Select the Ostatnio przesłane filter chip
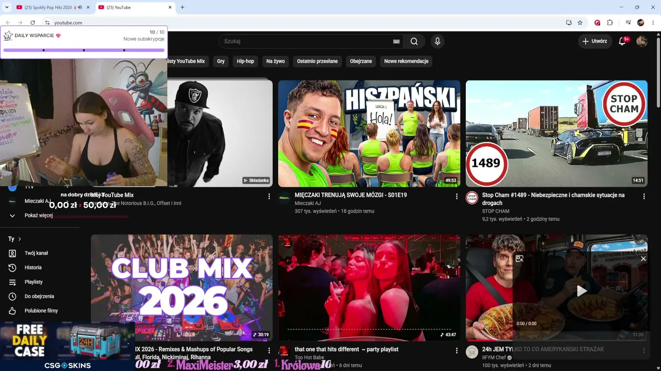The width and height of the screenshot is (661, 371). 318,61
